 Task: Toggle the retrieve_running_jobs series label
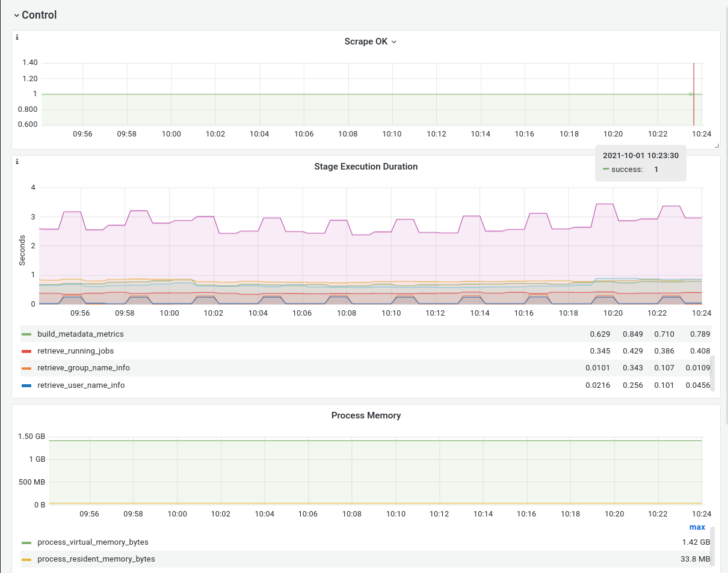[x=75, y=351]
